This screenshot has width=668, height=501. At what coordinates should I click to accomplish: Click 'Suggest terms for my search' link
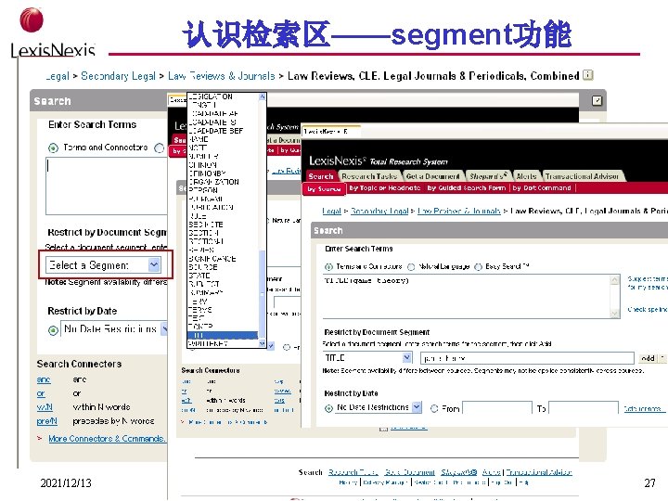pyautogui.click(x=648, y=283)
